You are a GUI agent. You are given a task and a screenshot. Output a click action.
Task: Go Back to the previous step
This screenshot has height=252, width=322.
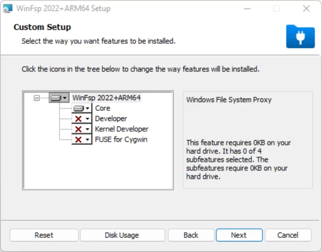(191, 235)
